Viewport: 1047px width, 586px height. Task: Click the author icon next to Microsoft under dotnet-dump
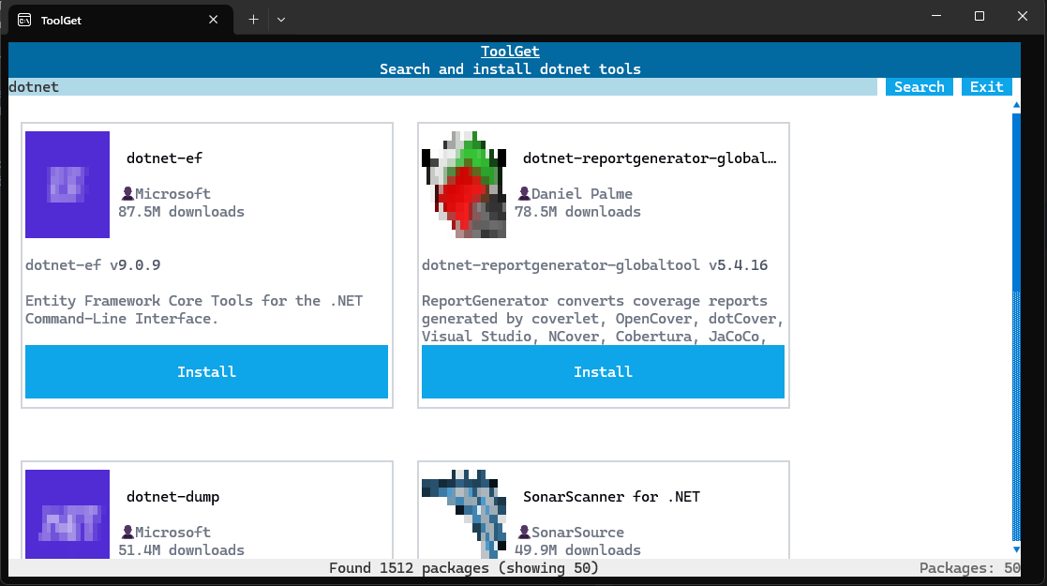[127, 533]
